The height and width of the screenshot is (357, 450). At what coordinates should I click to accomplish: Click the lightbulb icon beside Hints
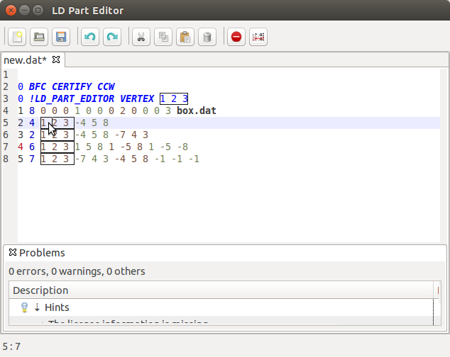(24, 307)
